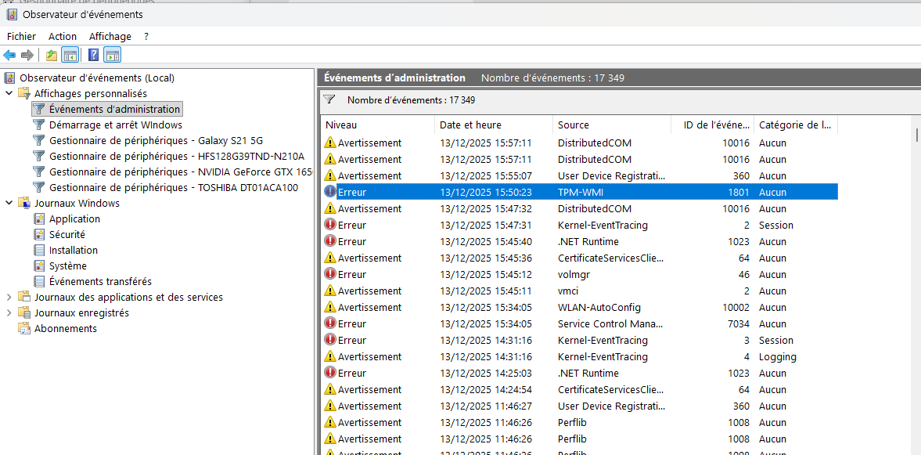921x455 pixels.
Task: Toggle the action pane toolbar icon
Action: (112, 56)
